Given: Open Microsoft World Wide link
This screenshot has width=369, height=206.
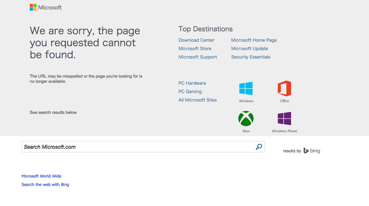Looking at the screenshot, I should pos(42,176).
